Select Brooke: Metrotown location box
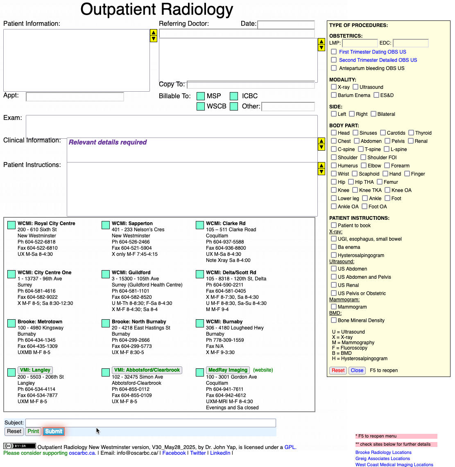The height and width of the screenshot is (467, 455). pyautogui.click(x=11, y=323)
